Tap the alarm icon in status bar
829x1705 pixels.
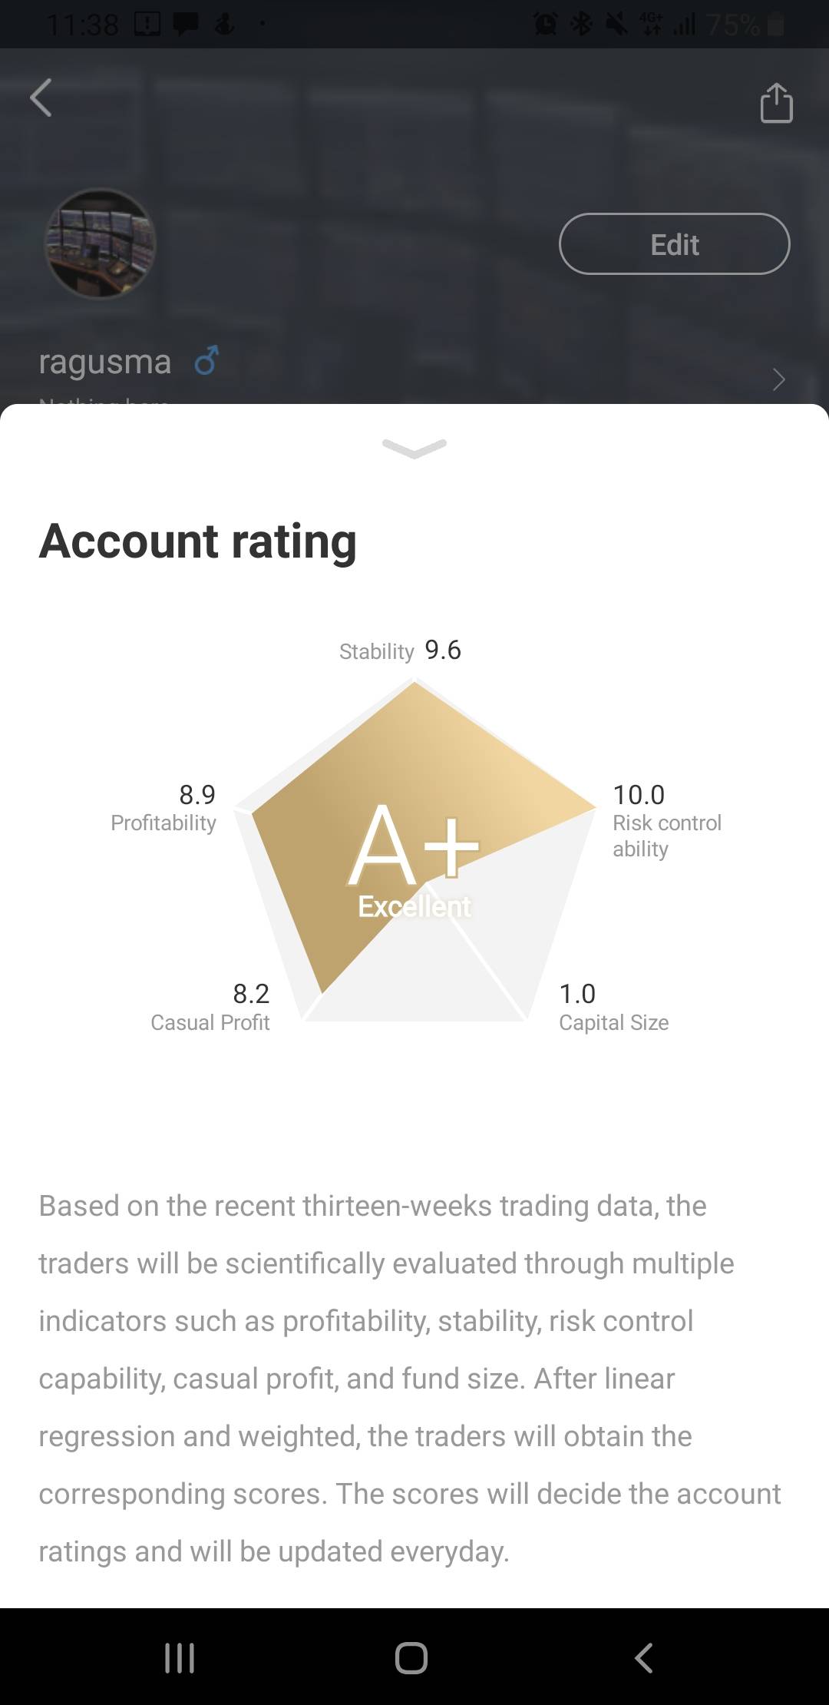(546, 25)
